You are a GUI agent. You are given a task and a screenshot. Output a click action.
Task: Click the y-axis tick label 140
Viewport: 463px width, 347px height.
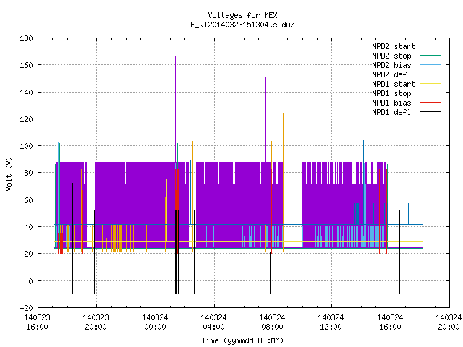point(26,93)
